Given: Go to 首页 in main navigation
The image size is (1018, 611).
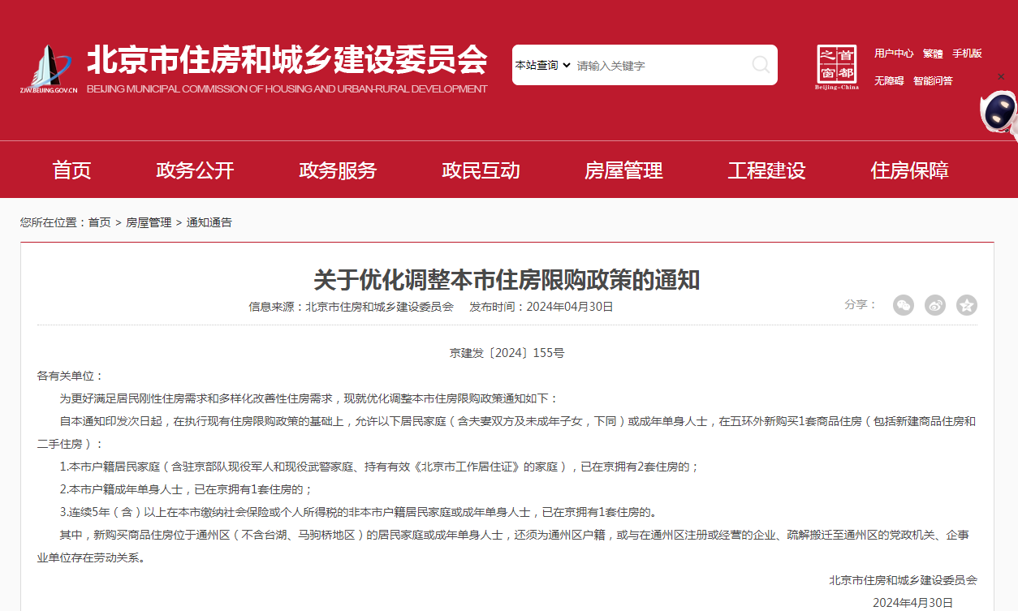Looking at the screenshot, I should (72, 170).
